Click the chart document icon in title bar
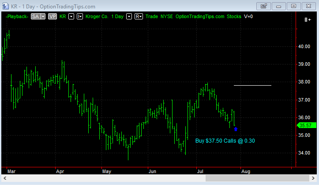319x185 pixels. click(5, 6)
